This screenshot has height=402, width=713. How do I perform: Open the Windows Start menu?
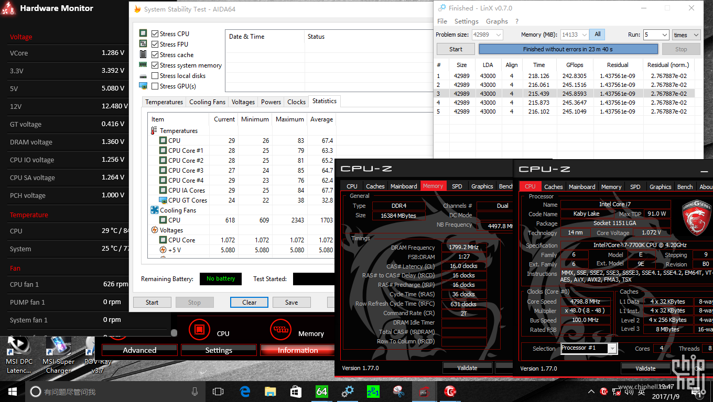pyautogui.click(x=13, y=392)
